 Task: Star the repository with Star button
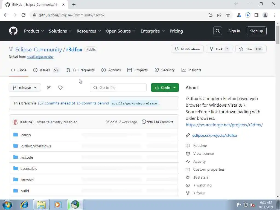(251, 49)
